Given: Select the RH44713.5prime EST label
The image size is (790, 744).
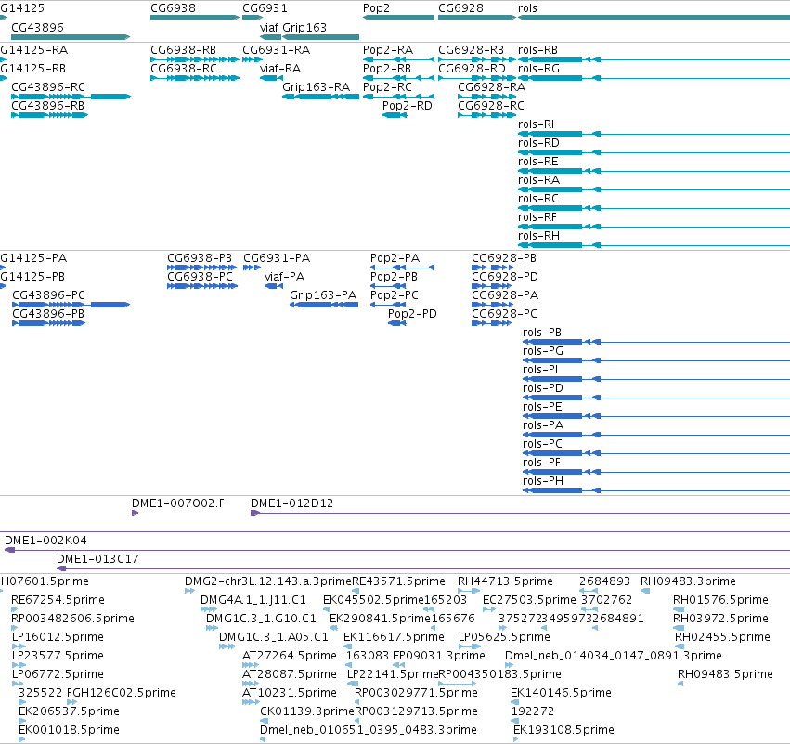Looking at the screenshot, I should pos(505,581).
